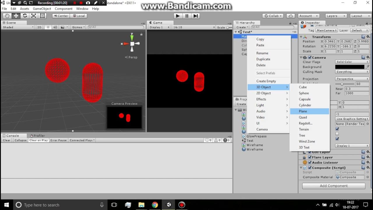This screenshot has width=373, height=210.
Task: Toggle scene lighting sun icon
Action: coord(48,27)
